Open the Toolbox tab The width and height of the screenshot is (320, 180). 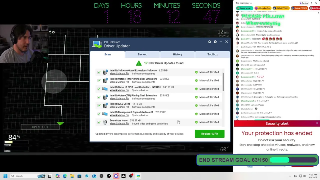[x=212, y=54]
